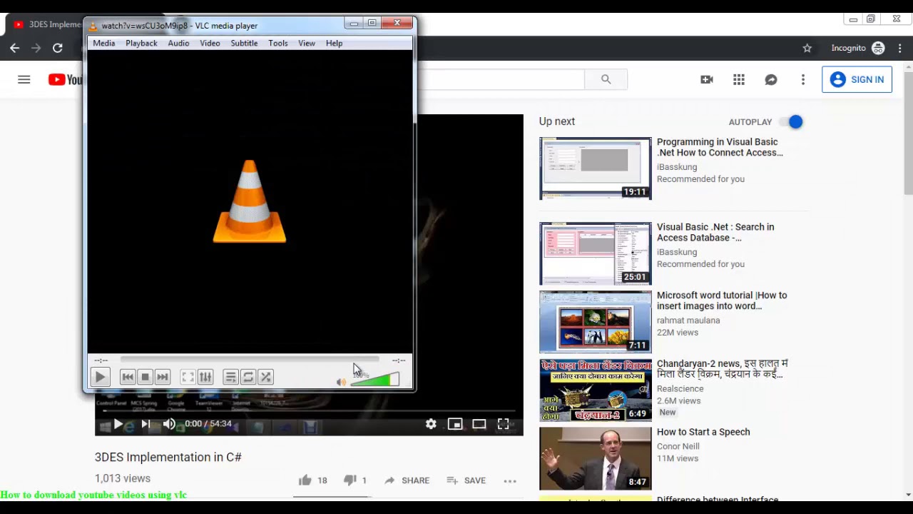Open YouTube settings three-dot menu
Image resolution: width=913 pixels, height=514 pixels.
pos(803,79)
